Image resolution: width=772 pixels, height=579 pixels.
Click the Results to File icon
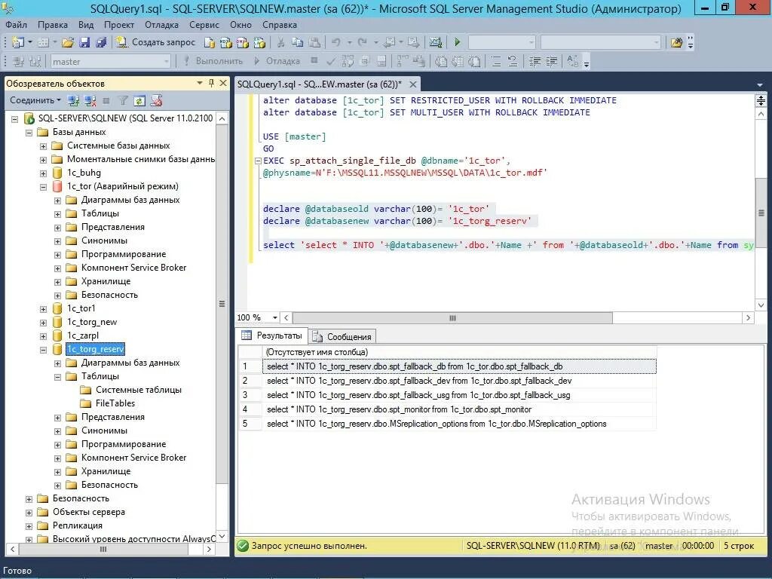(x=474, y=62)
